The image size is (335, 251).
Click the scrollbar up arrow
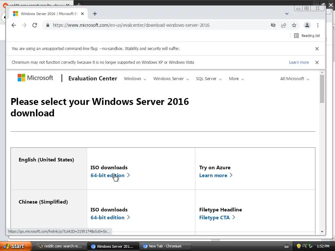coord(322,72)
